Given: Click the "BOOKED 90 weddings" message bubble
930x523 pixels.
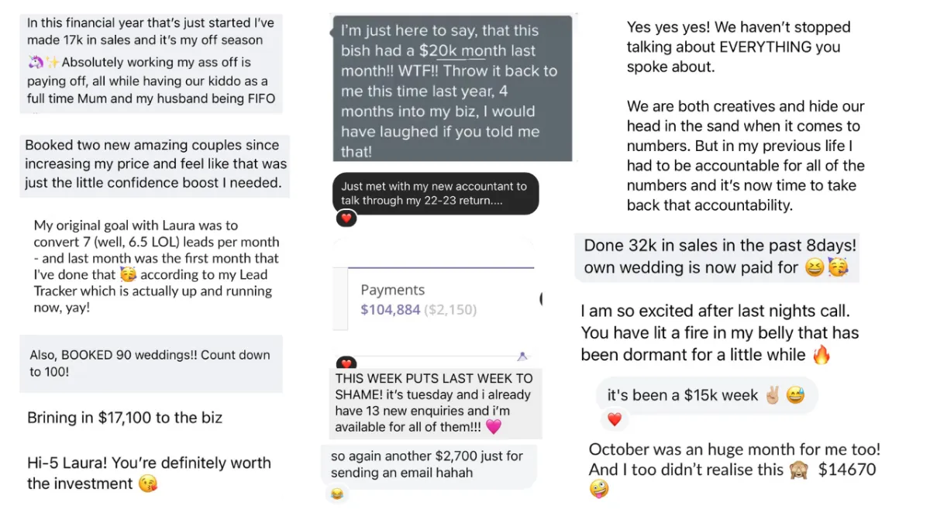Looking at the screenshot, I should click(x=150, y=363).
